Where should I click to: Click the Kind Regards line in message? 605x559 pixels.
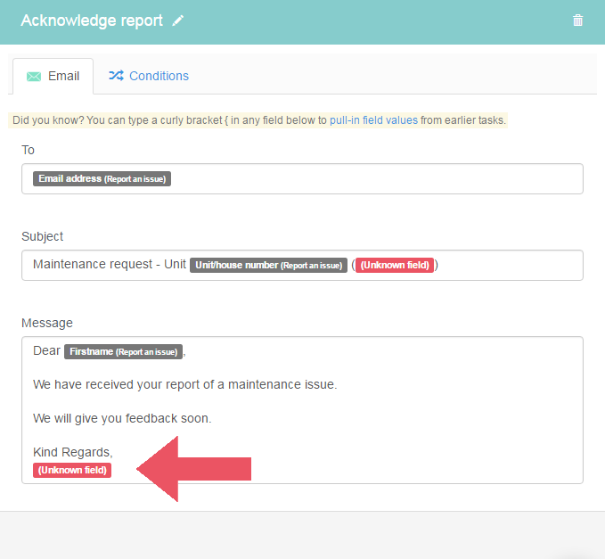pos(73,452)
